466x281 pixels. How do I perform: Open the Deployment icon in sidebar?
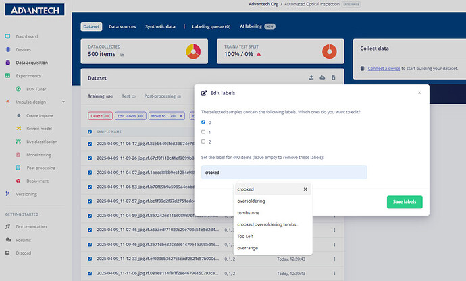pyautogui.click(x=18, y=181)
